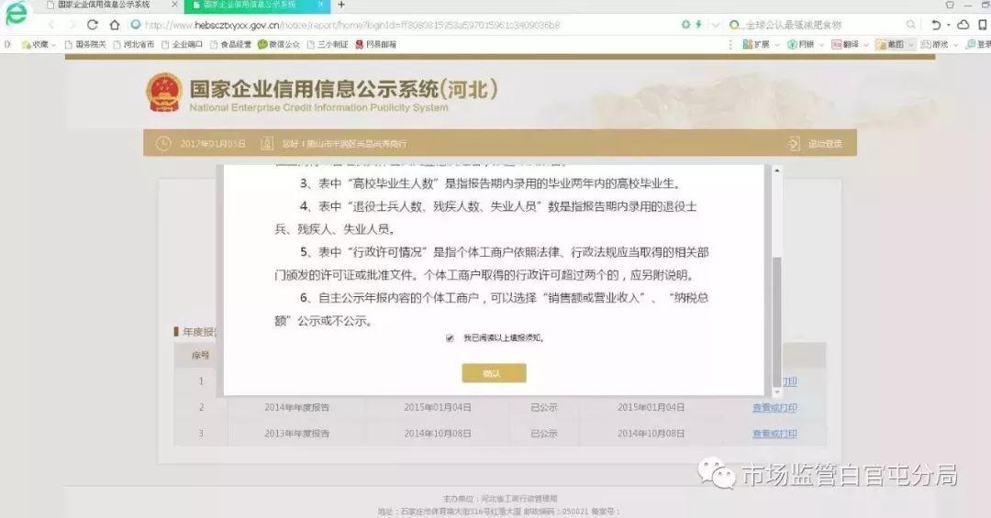Open the 食品经营 bookmark

click(x=230, y=44)
